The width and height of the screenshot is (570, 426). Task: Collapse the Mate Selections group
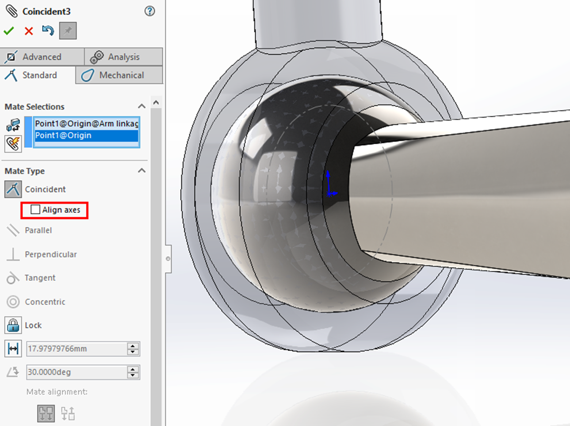coord(141,106)
